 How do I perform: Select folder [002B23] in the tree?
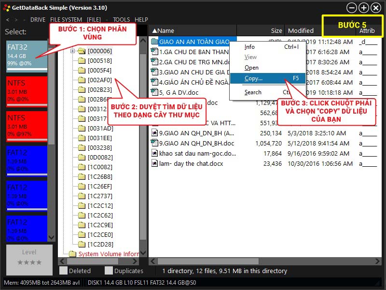click(x=100, y=90)
